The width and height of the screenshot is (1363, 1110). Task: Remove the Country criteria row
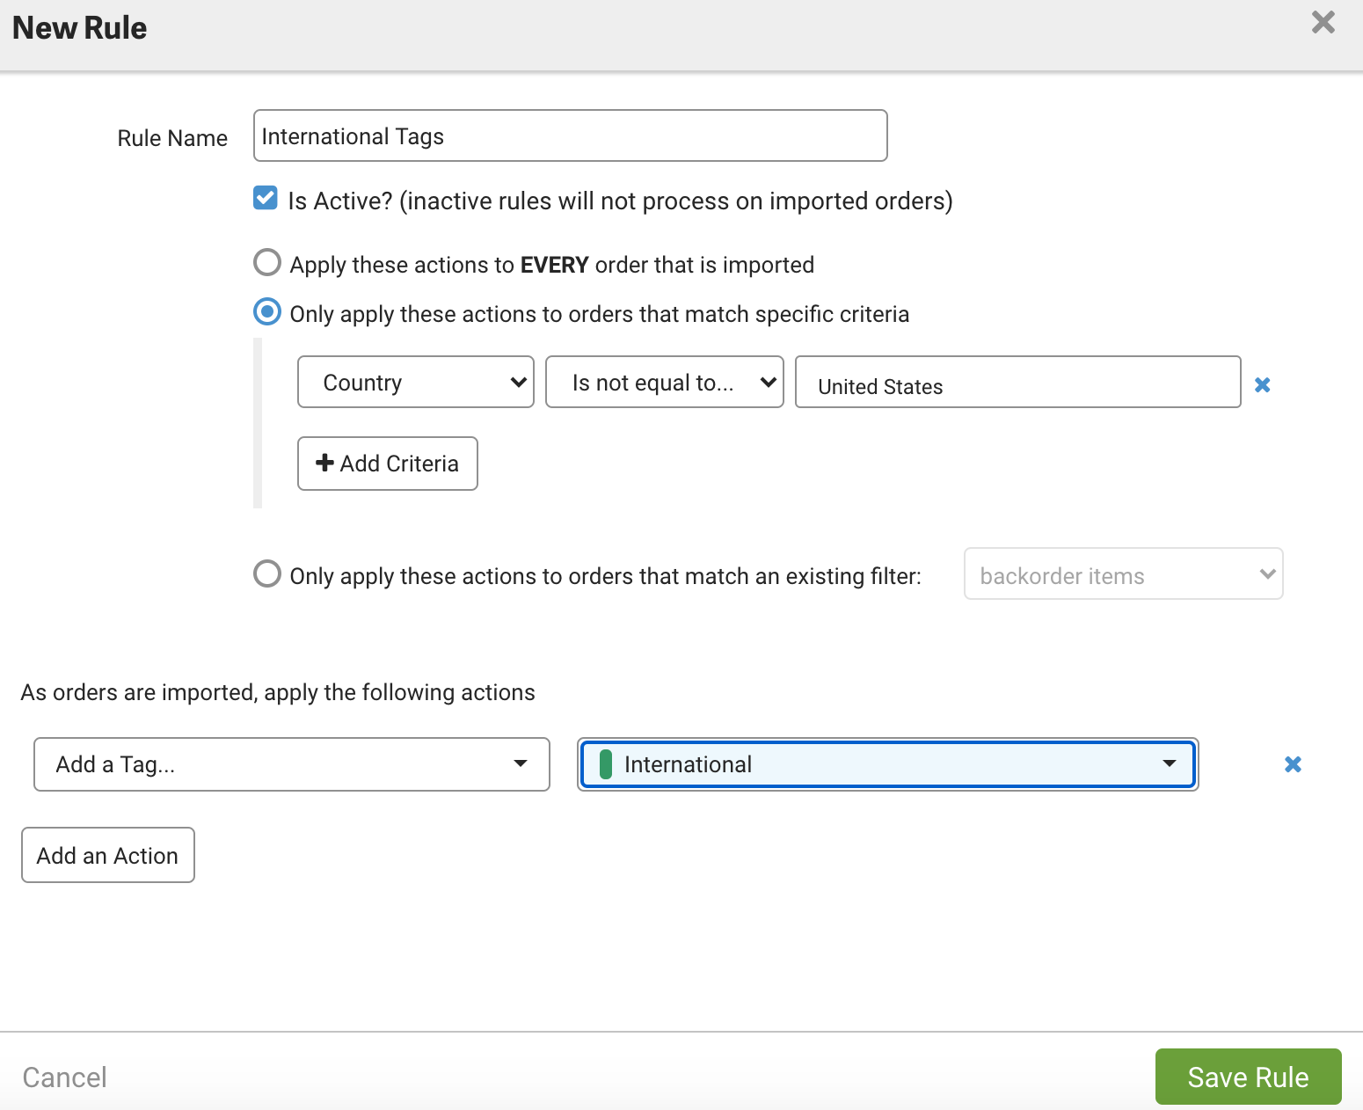coord(1262,385)
